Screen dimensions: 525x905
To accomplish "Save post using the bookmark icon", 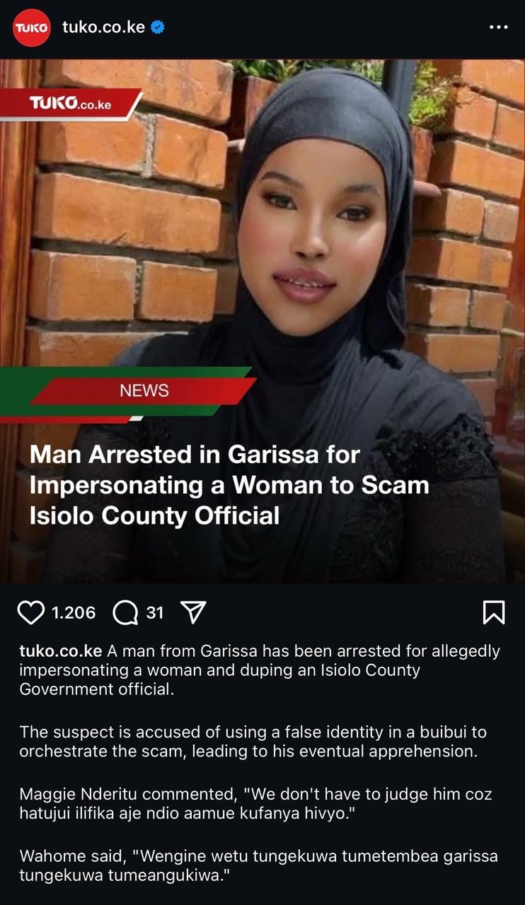I will (x=493, y=612).
